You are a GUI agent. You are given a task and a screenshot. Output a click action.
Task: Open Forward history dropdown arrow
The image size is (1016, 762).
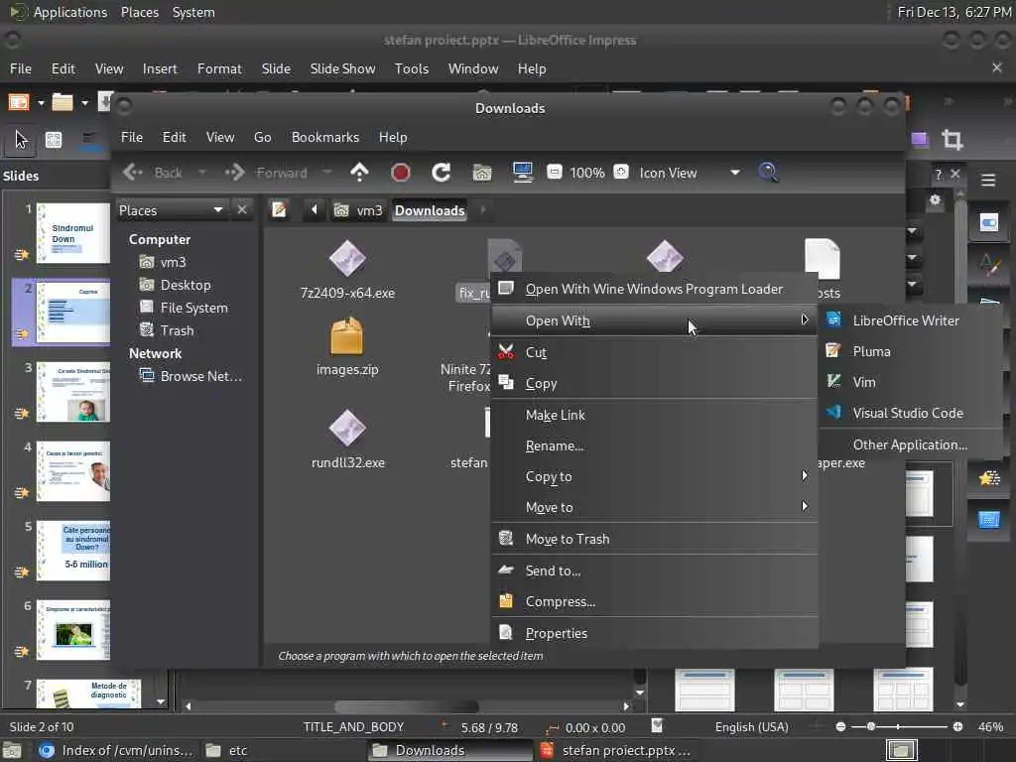click(x=327, y=173)
